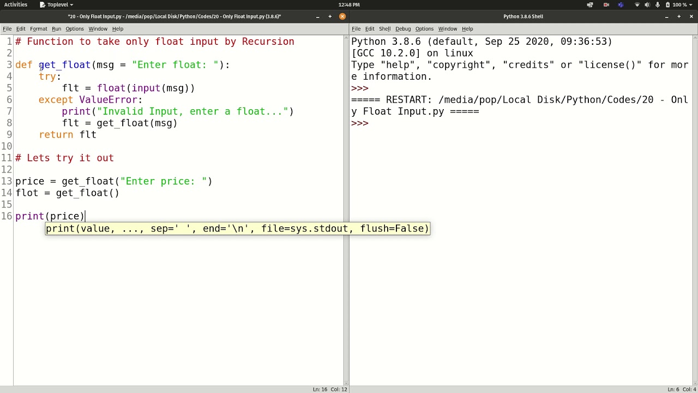Open the Debug menu in Python Shell
This screenshot has height=393, width=698.
[x=403, y=28]
